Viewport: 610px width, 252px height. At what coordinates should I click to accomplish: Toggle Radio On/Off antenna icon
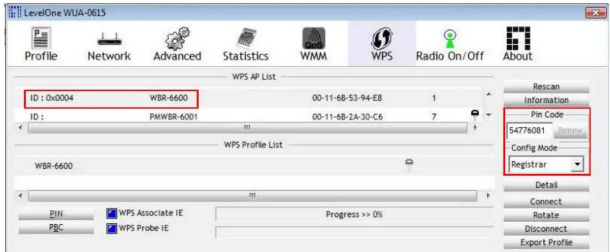pos(449,39)
